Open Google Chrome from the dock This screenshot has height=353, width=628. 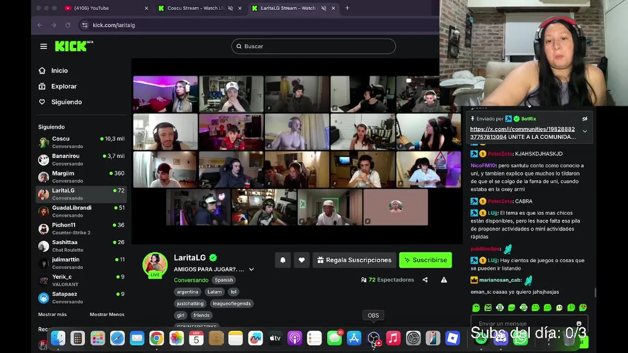pyautogui.click(x=157, y=338)
